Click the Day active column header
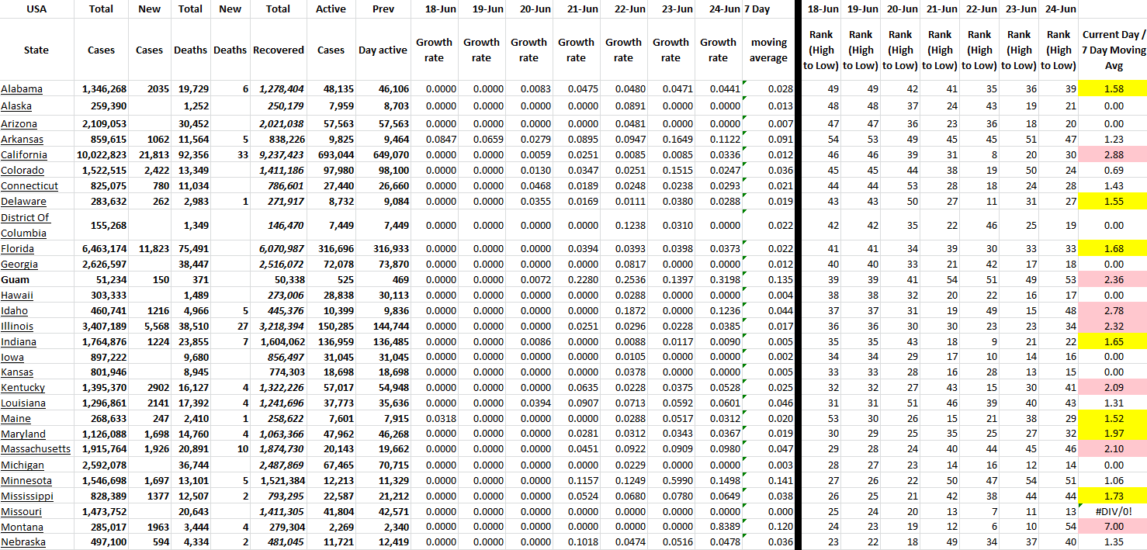 [x=383, y=50]
